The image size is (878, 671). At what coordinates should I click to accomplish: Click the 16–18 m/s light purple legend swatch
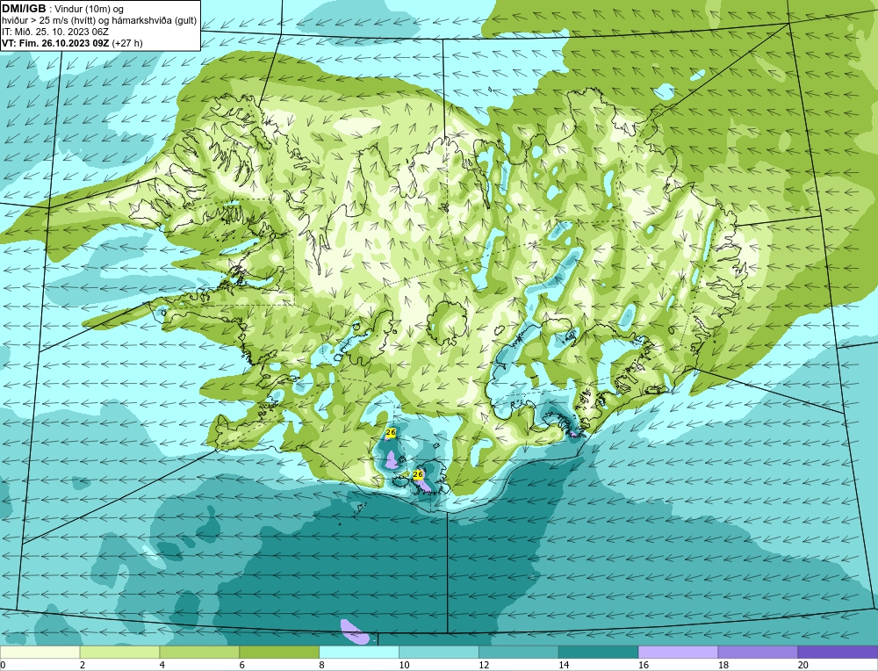point(678,652)
